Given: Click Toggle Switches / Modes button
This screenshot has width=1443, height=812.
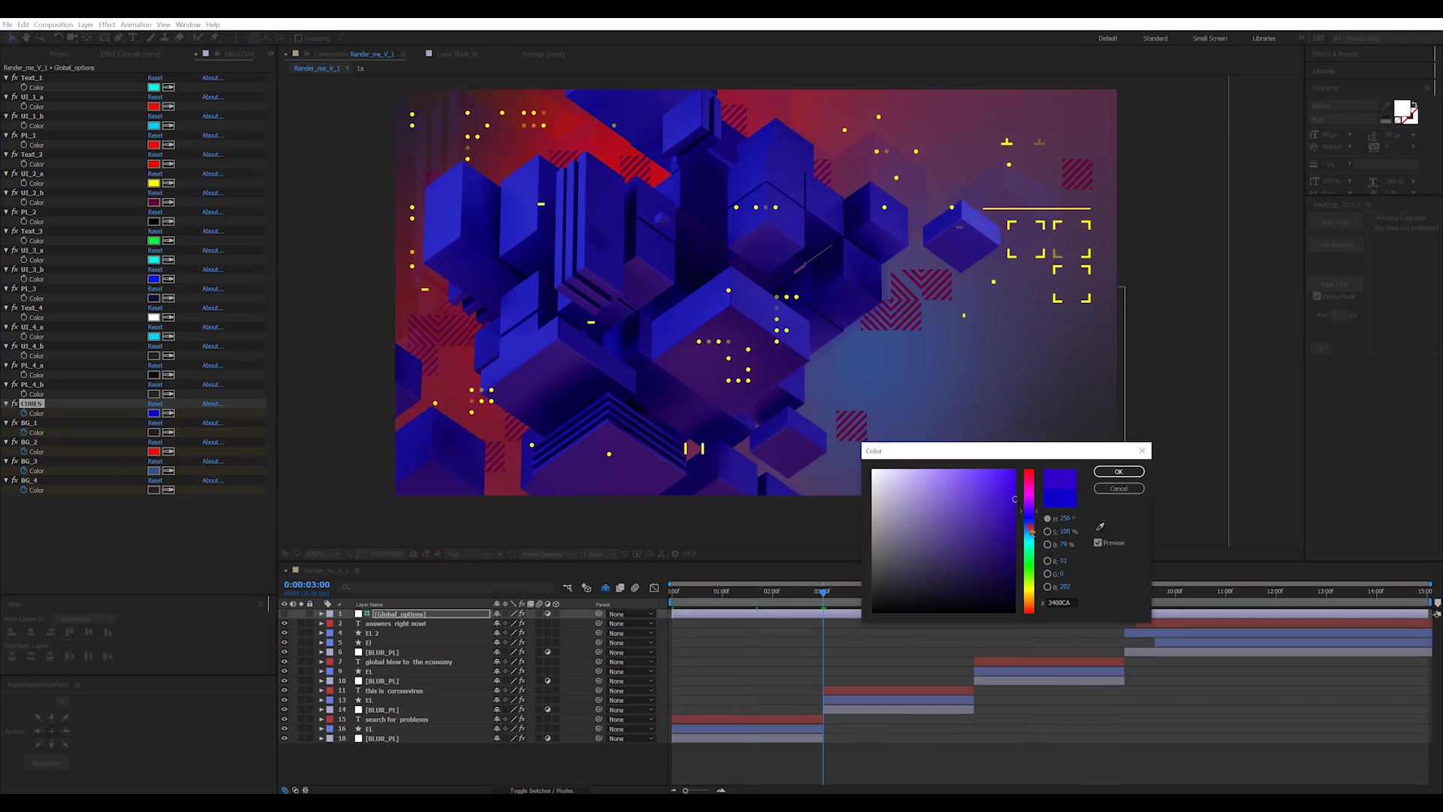Looking at the screenshot, I should [541, 790].
